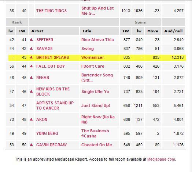Open THE TING TINGS artist link
Screen dimensions: 192x172
51,11
